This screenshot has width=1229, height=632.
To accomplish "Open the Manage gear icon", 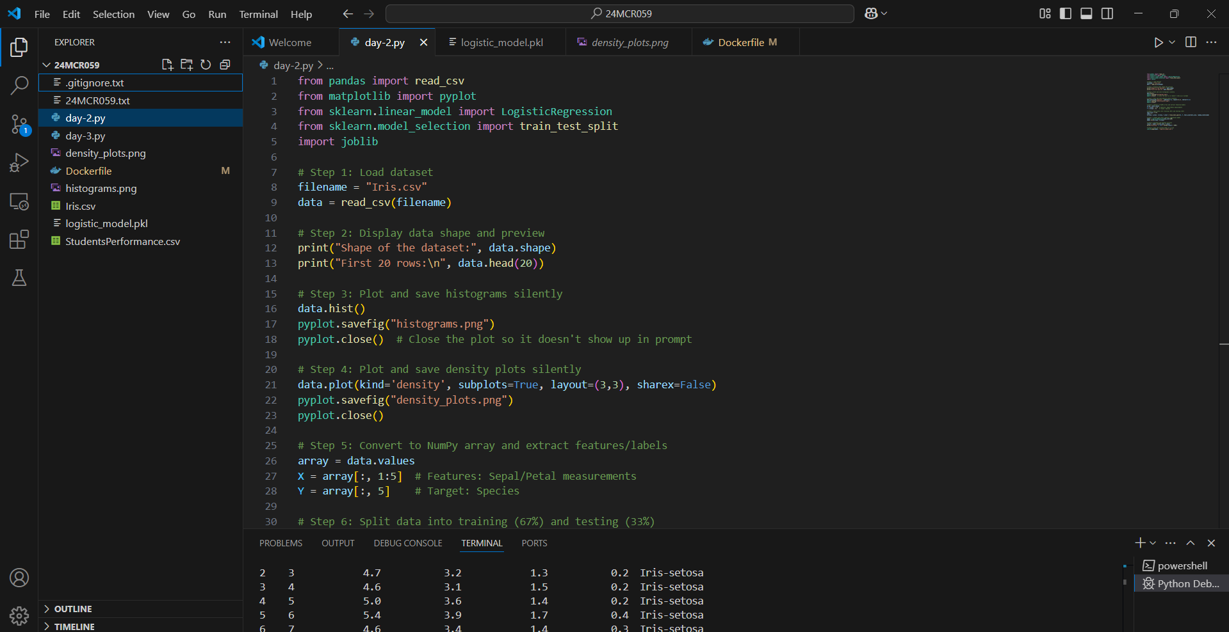I will 19,616.
